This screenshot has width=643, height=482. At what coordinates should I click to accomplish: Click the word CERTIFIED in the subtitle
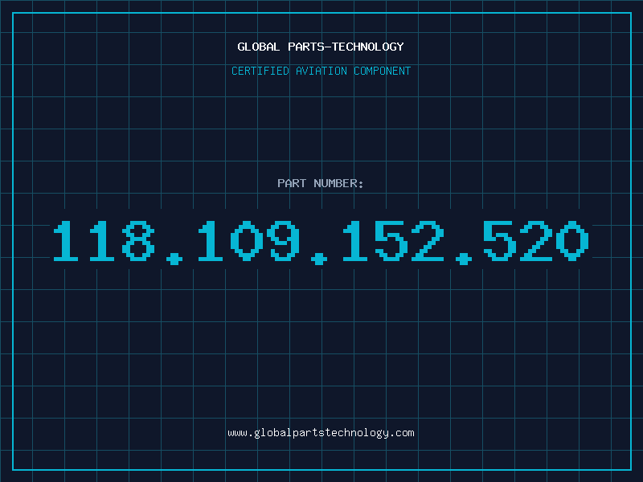tap(260, 71)
